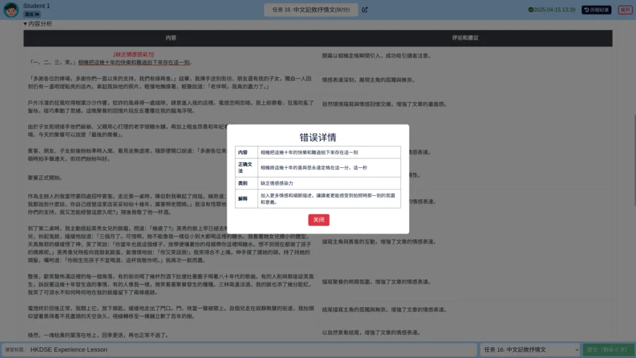Click the 退出 logout button under Student 1
This screenshot has height=358, width=636.
[x=32, y=14]
